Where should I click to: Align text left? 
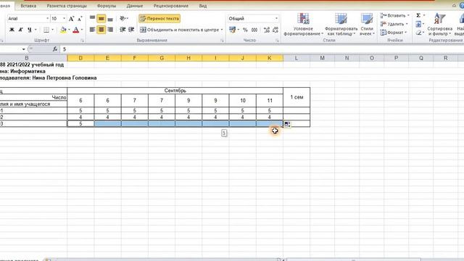point(92,30)
